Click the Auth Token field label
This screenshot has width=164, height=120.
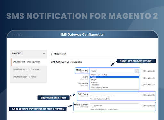pos(83,94)
